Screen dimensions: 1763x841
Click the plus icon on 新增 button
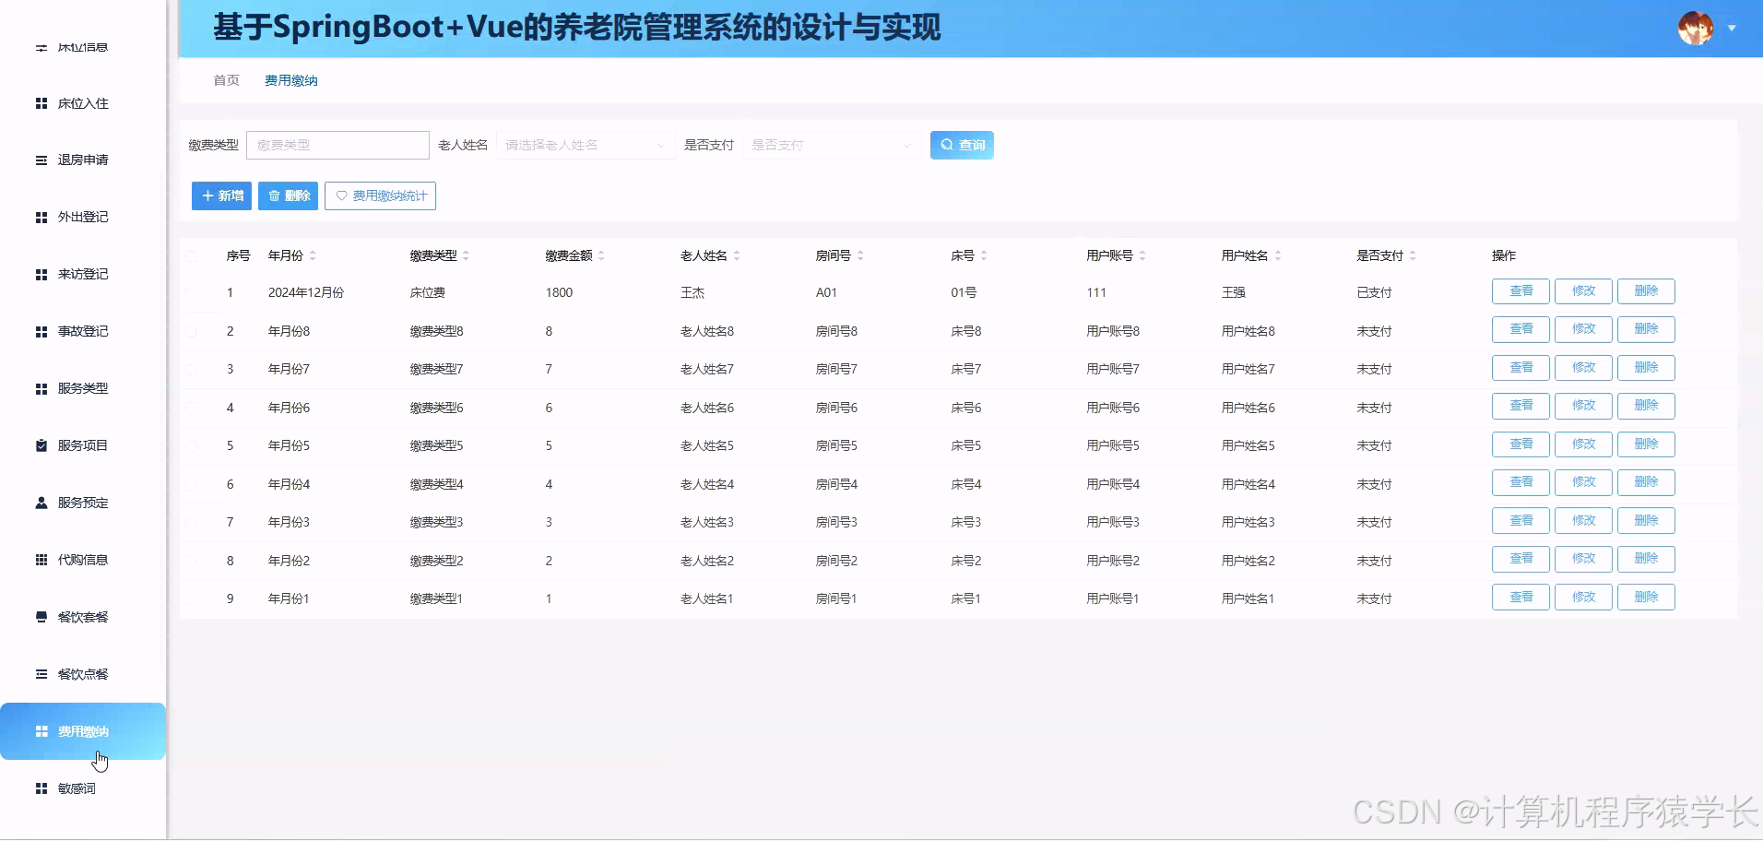207,195
